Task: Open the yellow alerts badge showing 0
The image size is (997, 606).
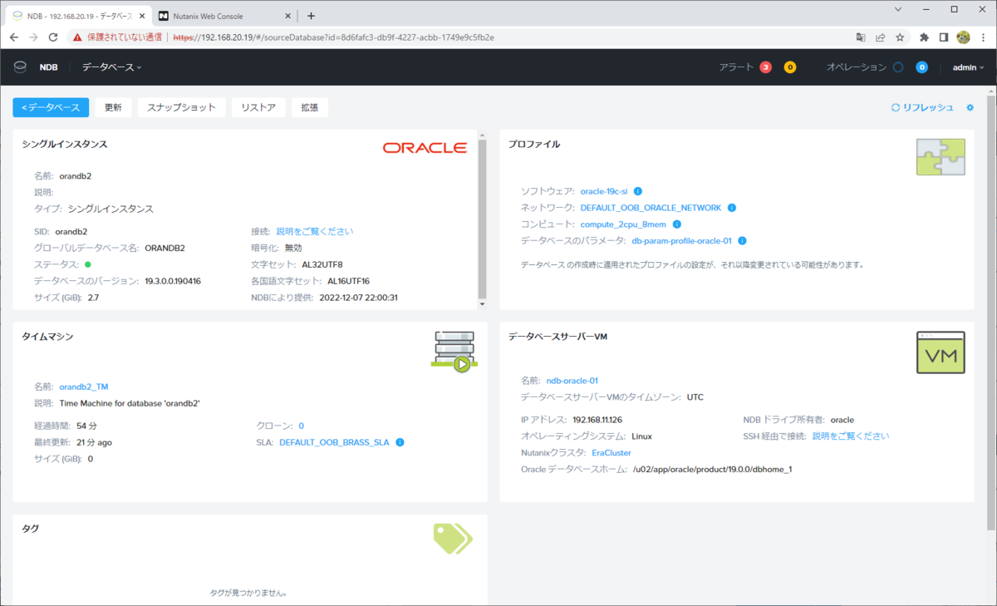Action: pos(790,67)
